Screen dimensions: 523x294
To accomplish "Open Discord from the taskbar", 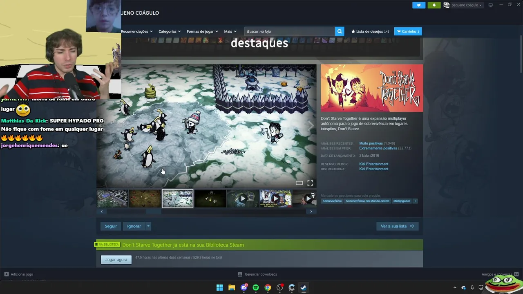I will pyautogui.click(x=244, y=287).
